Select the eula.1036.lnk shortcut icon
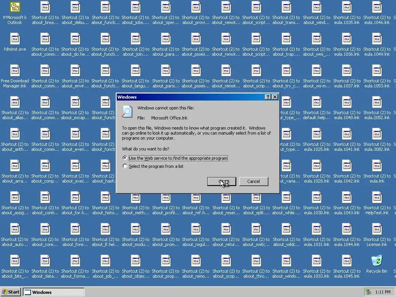 pyautogui.click(x=346, y=39)
